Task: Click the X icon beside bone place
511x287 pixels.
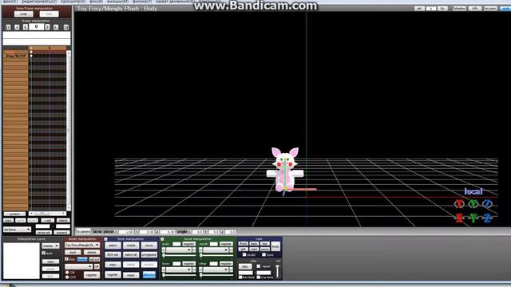Action: (117, 232)
